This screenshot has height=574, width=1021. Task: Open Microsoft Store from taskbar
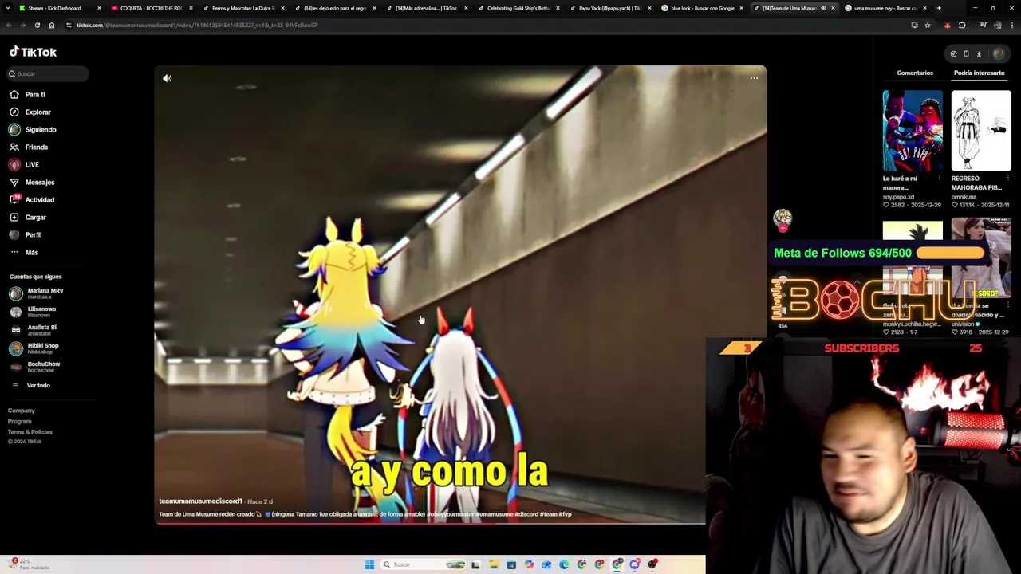(511, 564)
